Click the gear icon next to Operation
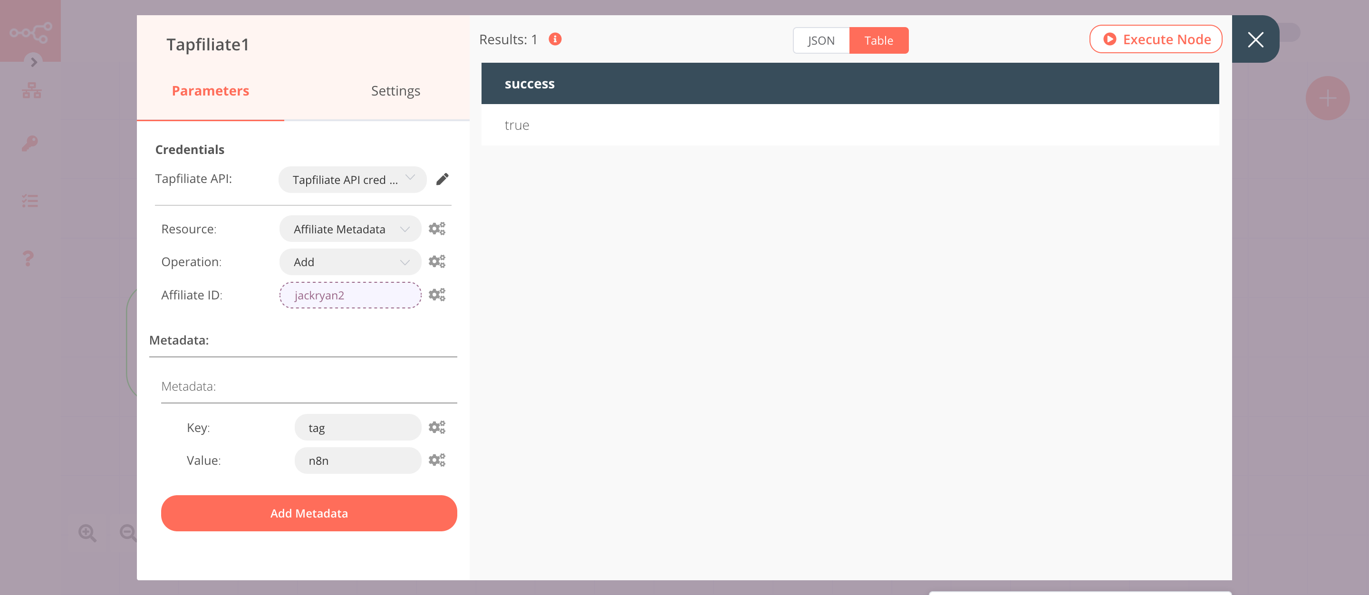This screenshot has height=595, width=1369. (x=436, y=262)
